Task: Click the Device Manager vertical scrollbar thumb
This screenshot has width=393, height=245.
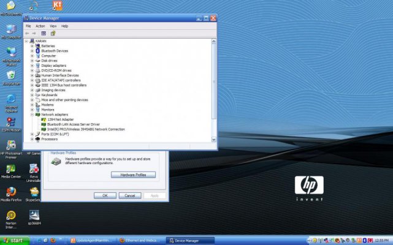Action: 214,81
